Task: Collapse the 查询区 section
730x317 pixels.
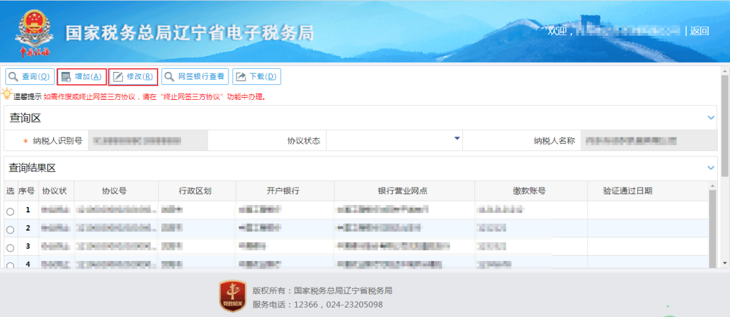Action: (711, 118)
